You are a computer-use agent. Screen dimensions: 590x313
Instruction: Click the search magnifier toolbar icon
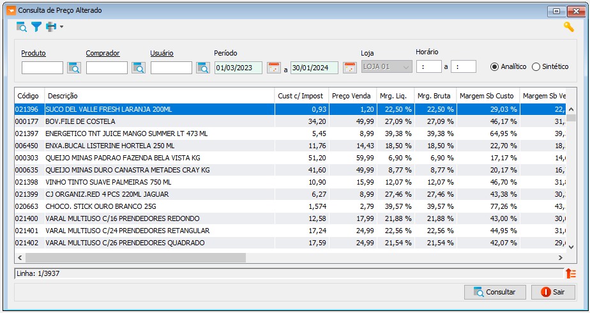(x=22, y=27)
